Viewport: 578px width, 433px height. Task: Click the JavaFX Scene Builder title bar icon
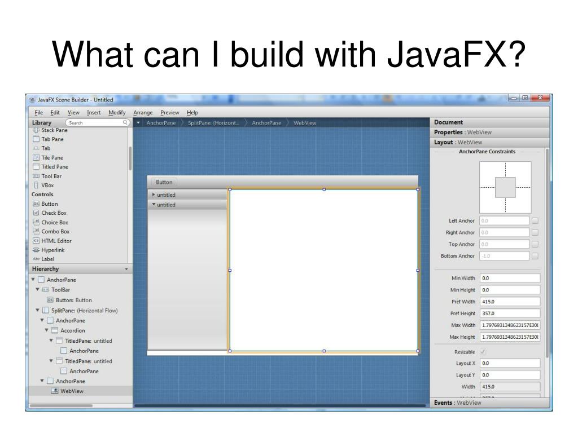click(x=32, y=100)
